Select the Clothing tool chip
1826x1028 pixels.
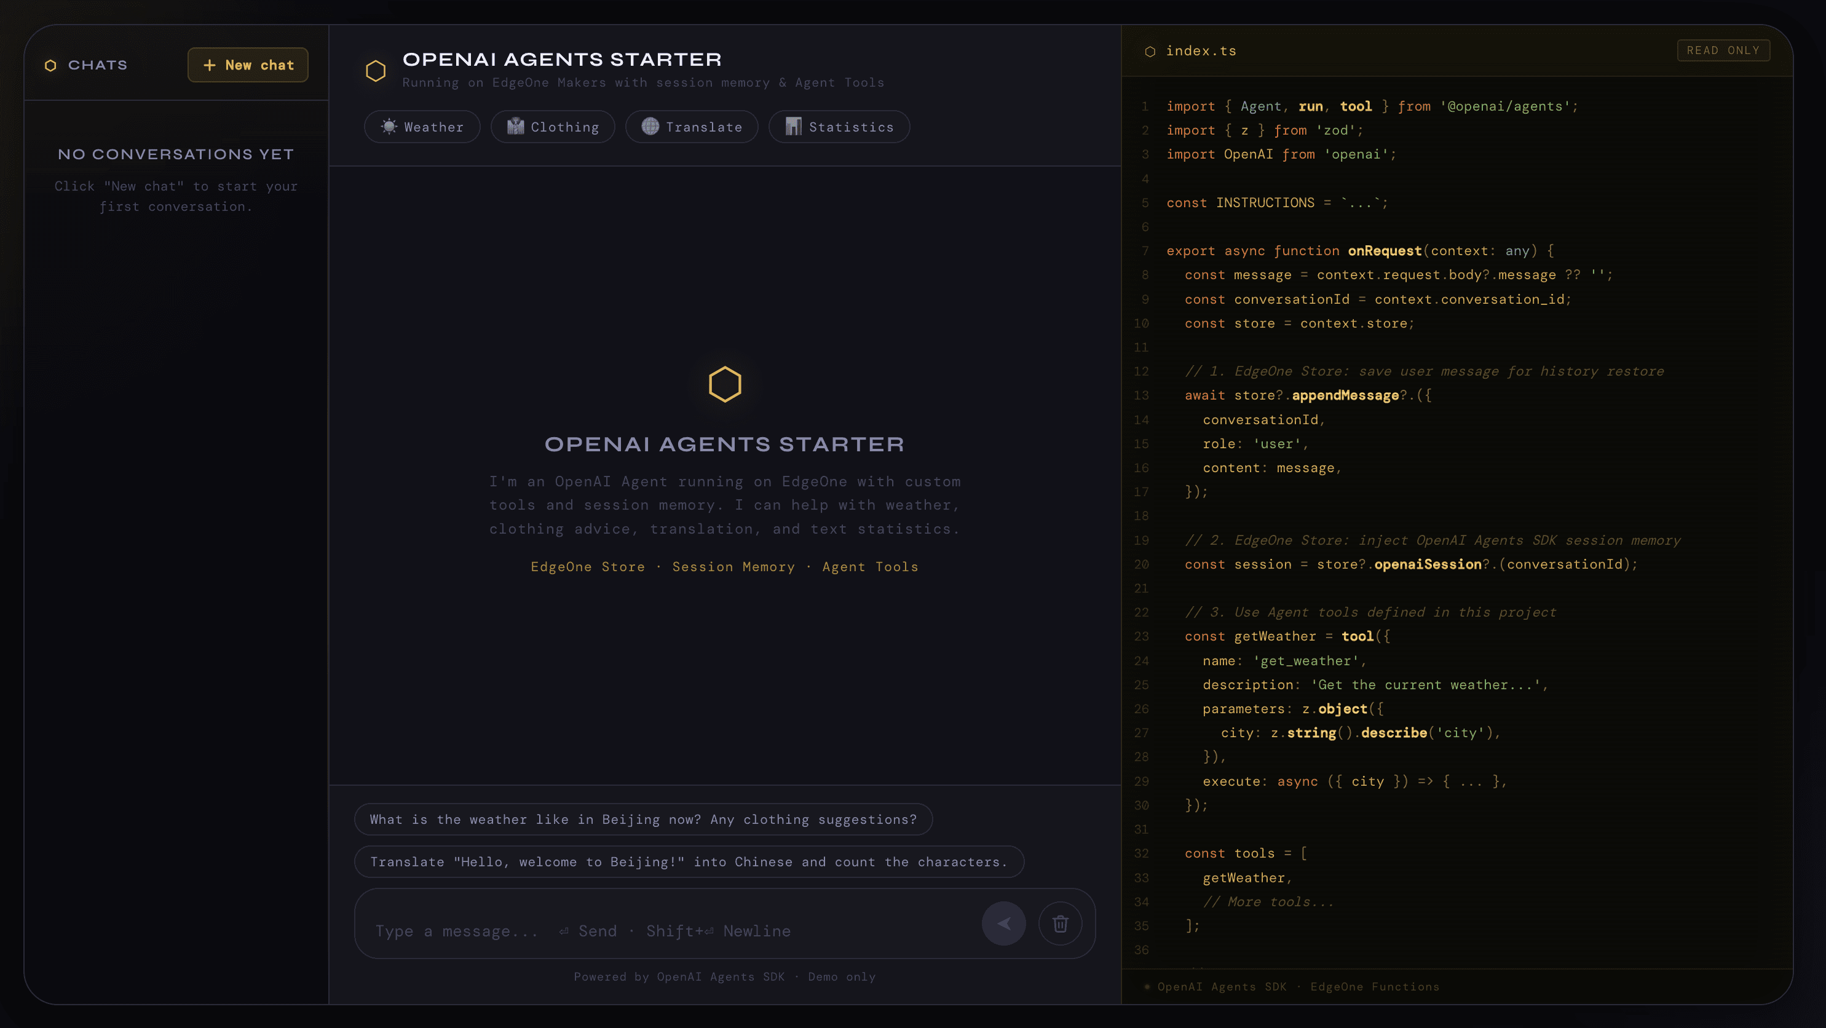coord(553,127)
